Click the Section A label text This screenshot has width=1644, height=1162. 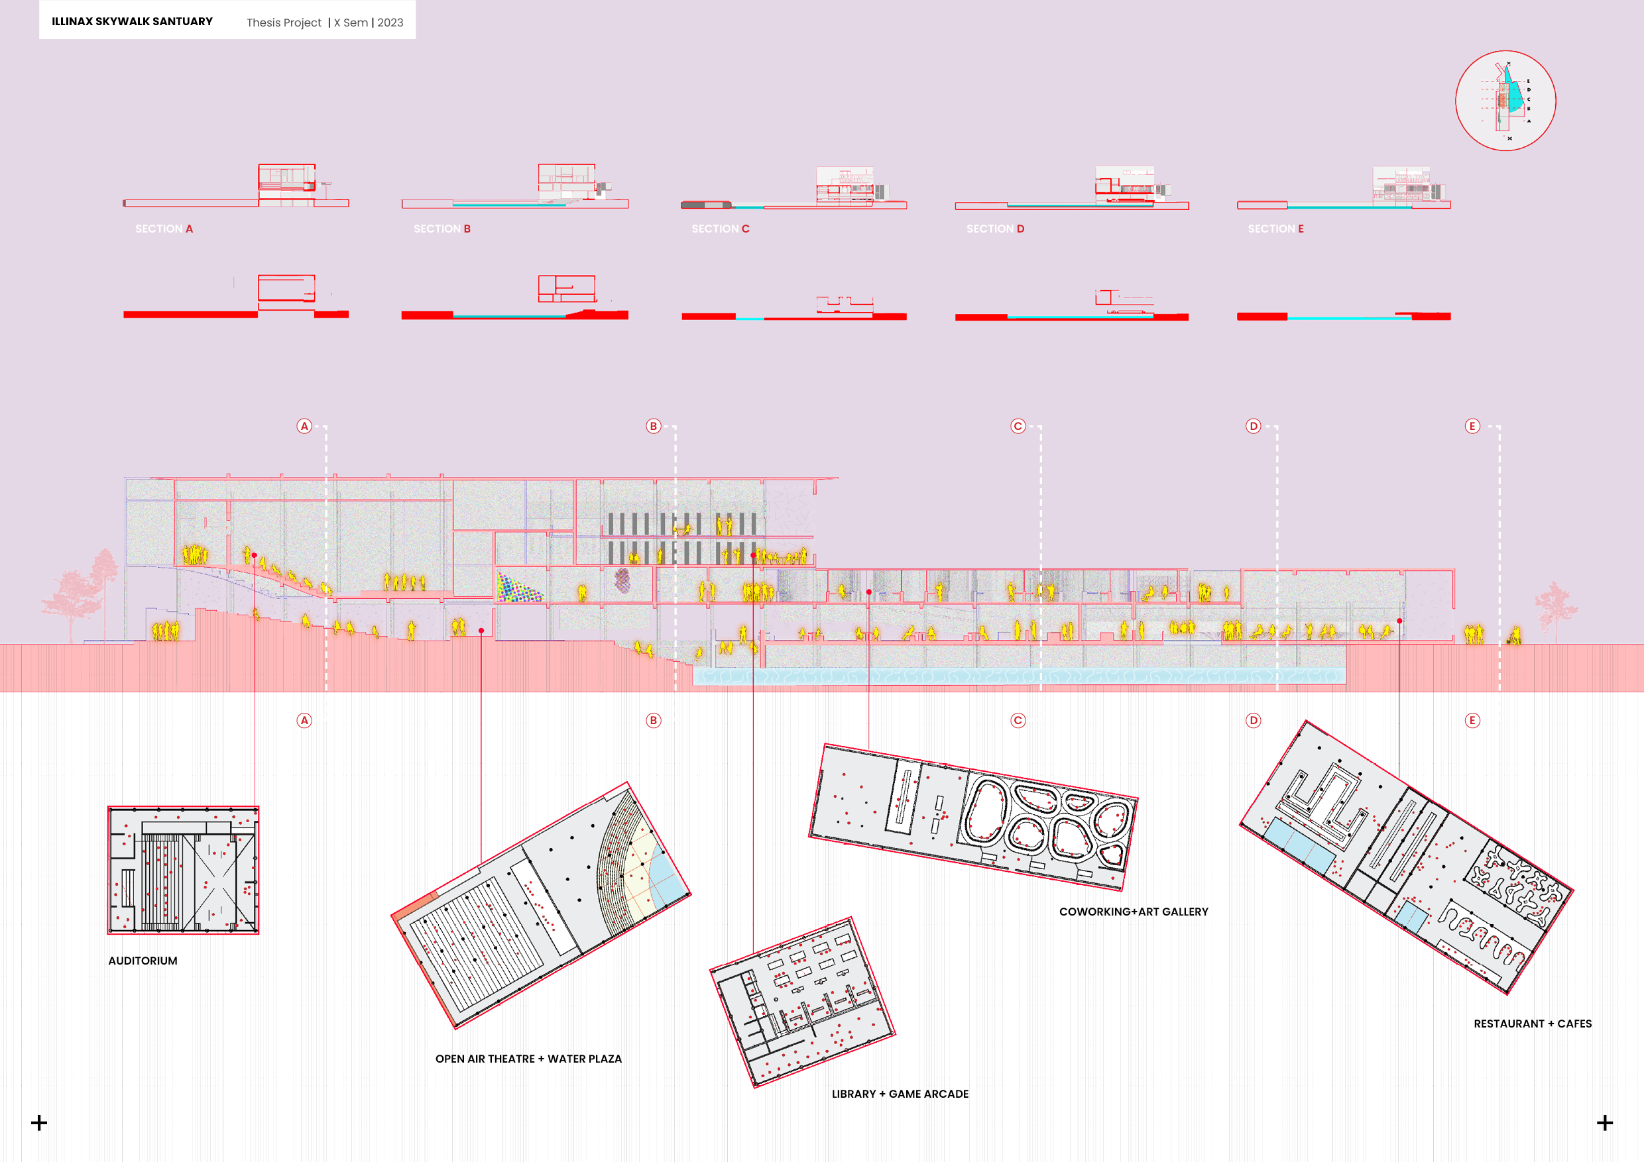point(164,229)
